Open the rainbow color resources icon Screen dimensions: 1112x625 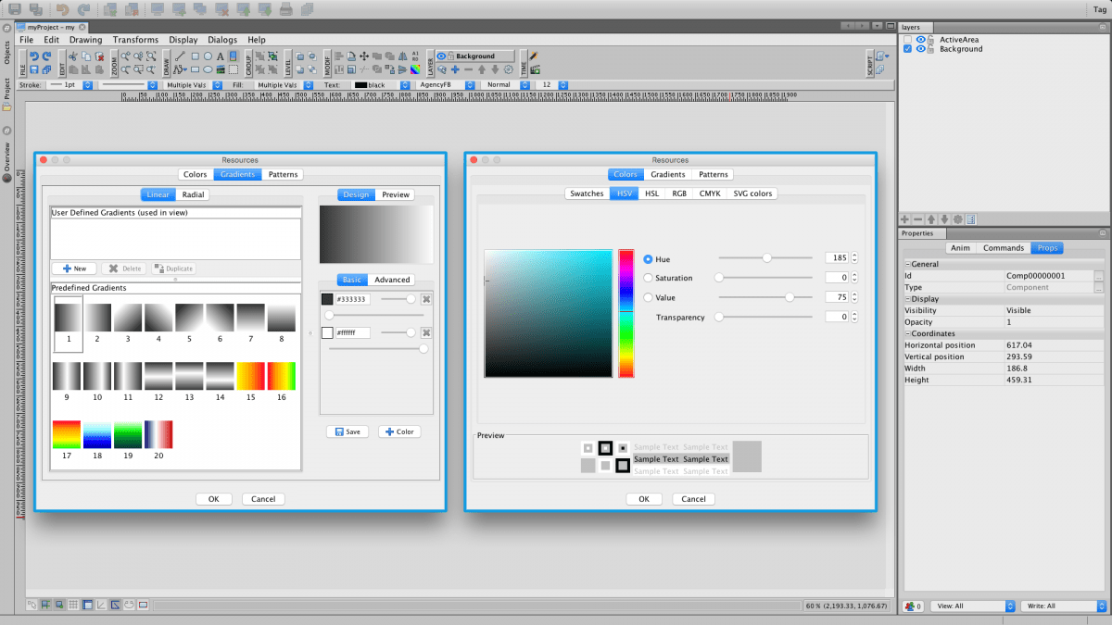[x=416, y=69]
